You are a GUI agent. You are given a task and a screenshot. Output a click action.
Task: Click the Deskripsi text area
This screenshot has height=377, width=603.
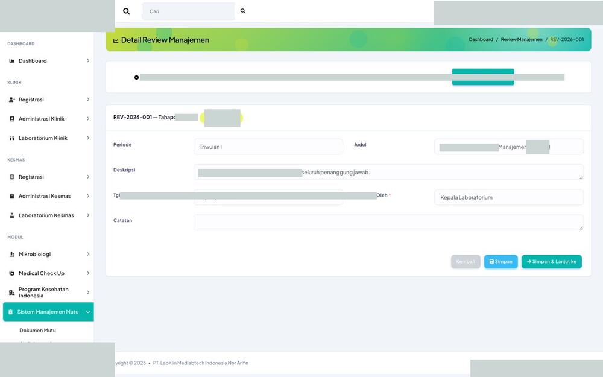(388, 172)
